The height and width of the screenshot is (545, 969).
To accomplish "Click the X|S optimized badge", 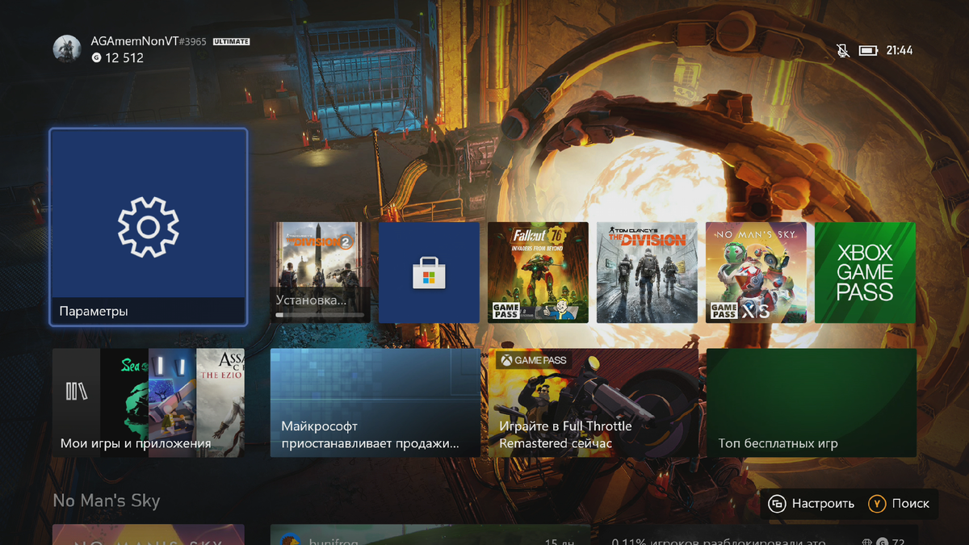I will 756,311.
